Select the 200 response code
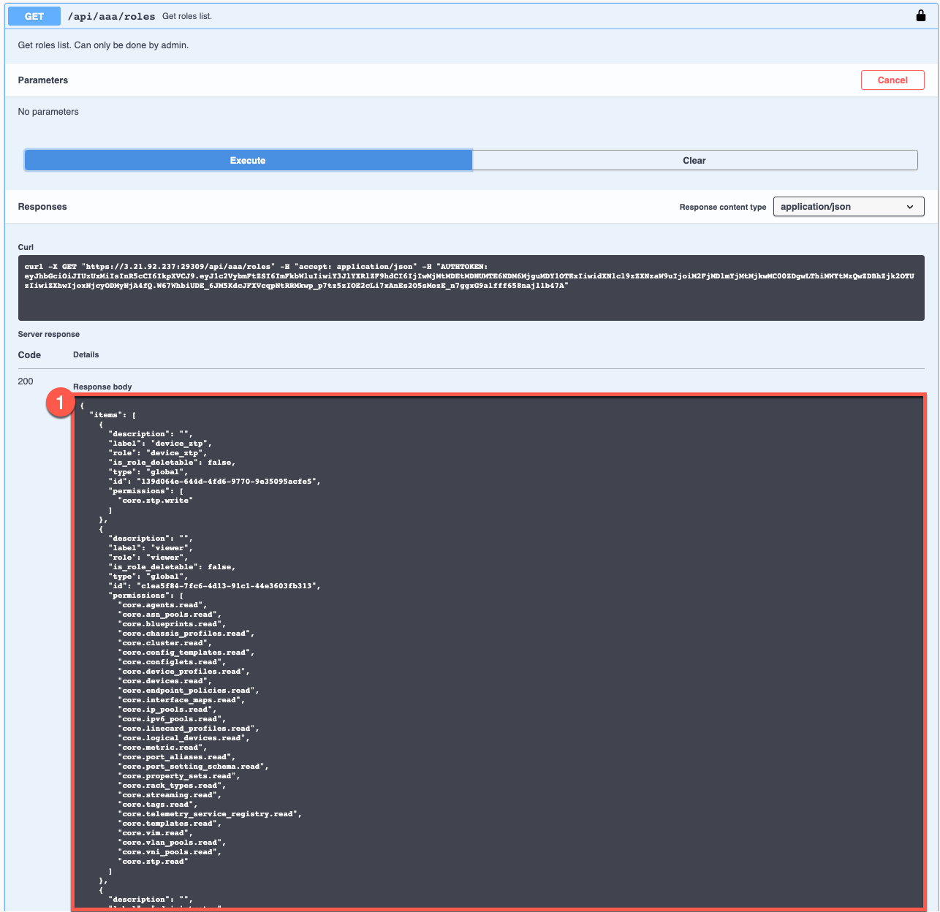Image resolution: width=940 pixels, height=912 pixels. pos(25,381)
